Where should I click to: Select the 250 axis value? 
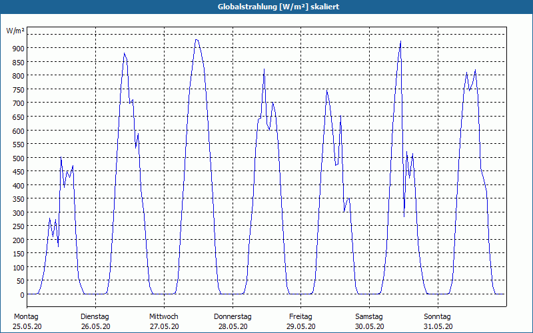coord(18,227)
